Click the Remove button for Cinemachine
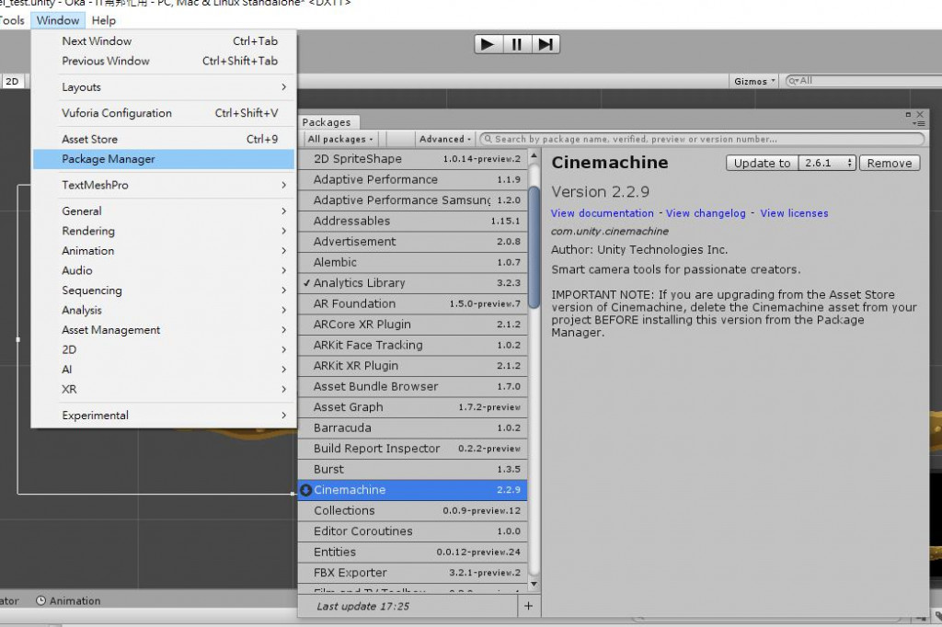The image size is (942, 627). pos(890,163)
